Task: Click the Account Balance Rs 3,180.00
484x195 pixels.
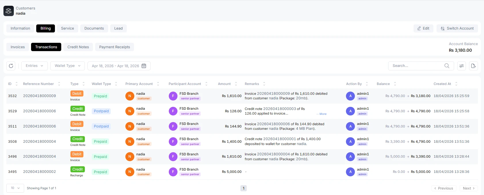Action: click(460, 50)
